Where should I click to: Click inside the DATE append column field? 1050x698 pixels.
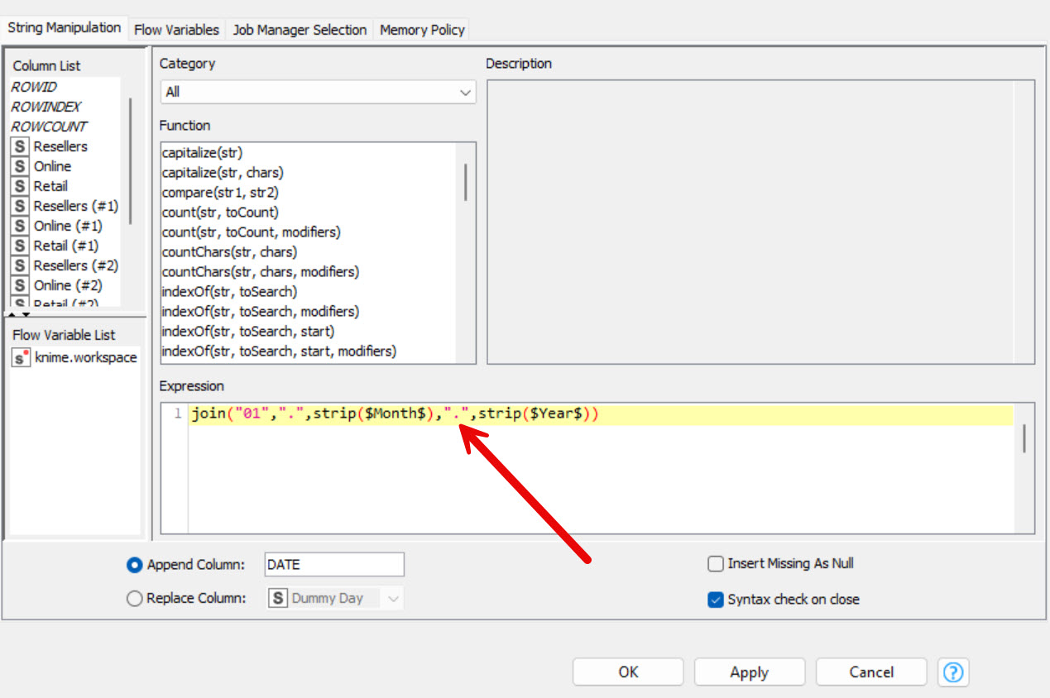[x=333, y=564]
